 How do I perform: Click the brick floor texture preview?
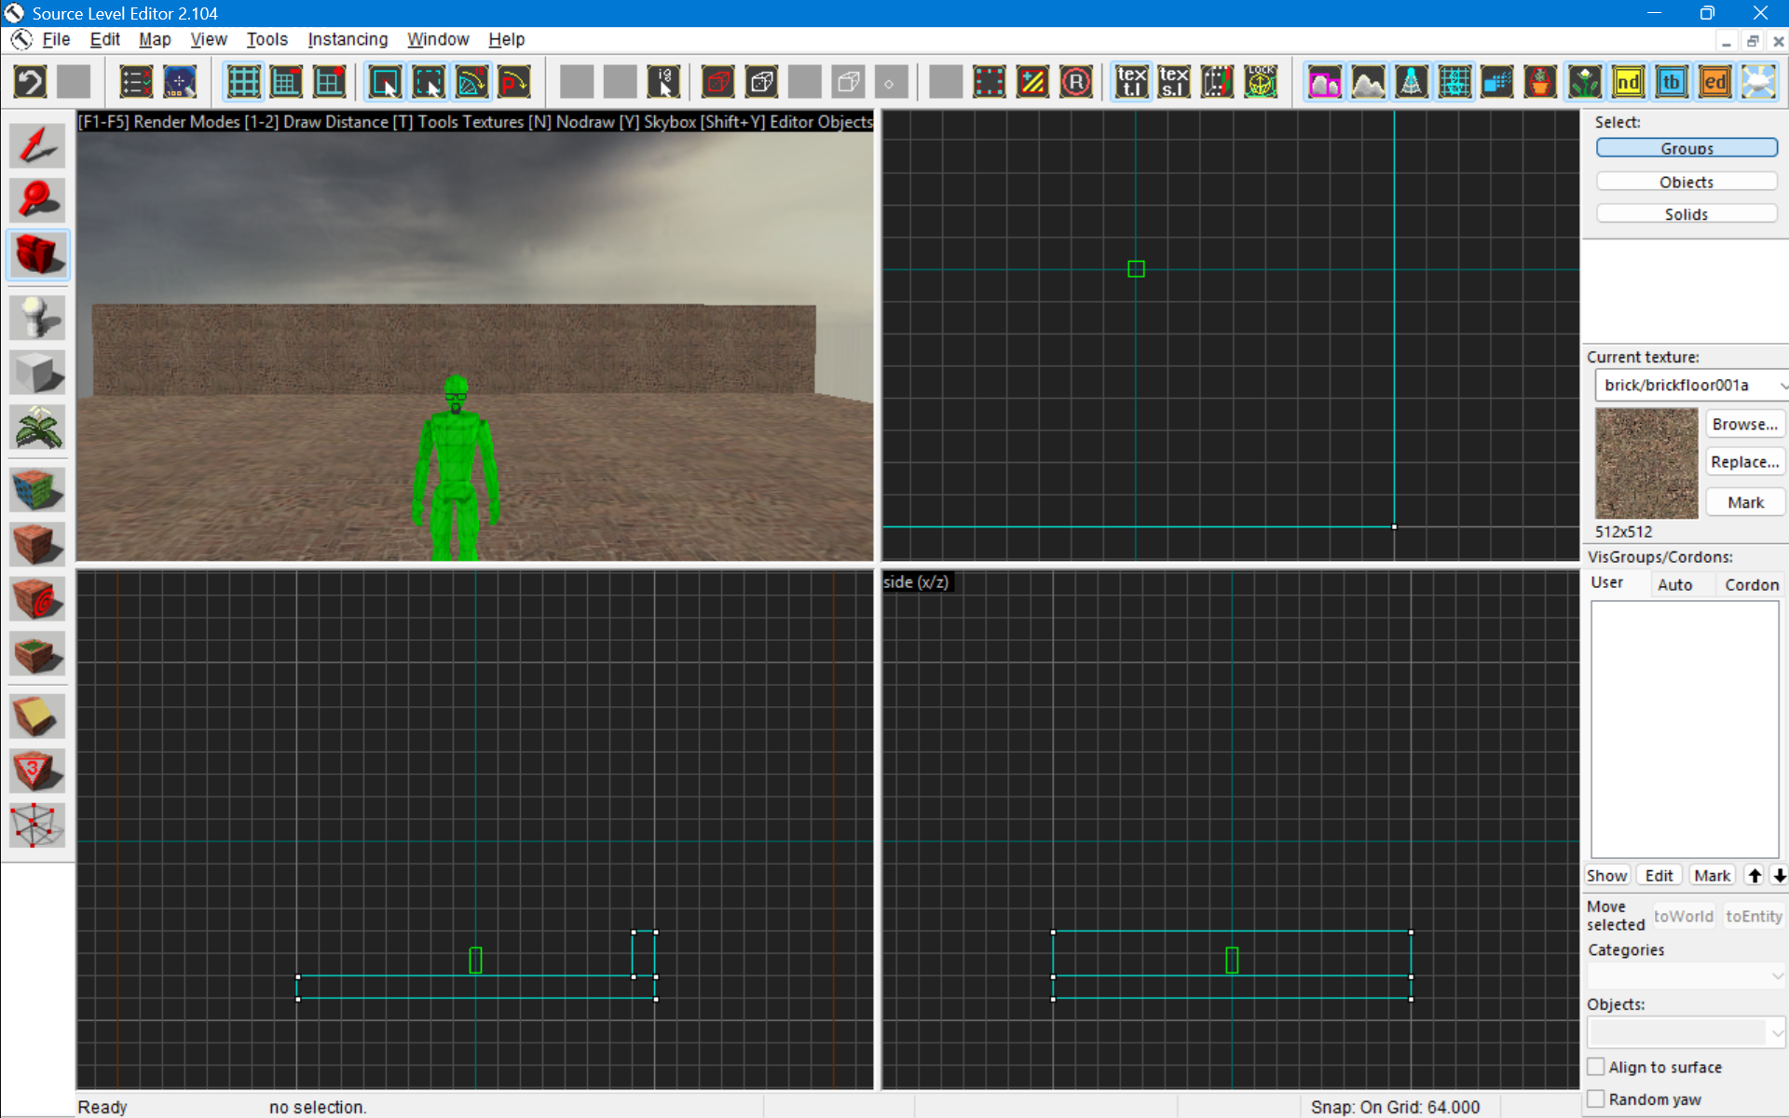(1646, 463)
